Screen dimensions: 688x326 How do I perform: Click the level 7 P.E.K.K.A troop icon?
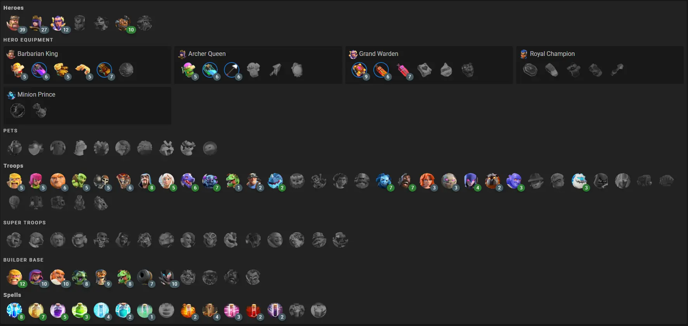[x=210, y=181]
